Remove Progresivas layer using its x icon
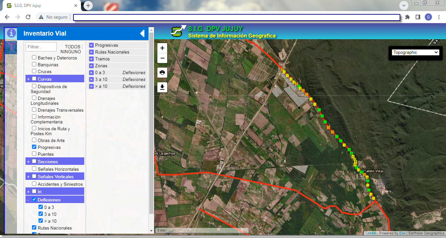446x238 pixels. click(91, 45)
